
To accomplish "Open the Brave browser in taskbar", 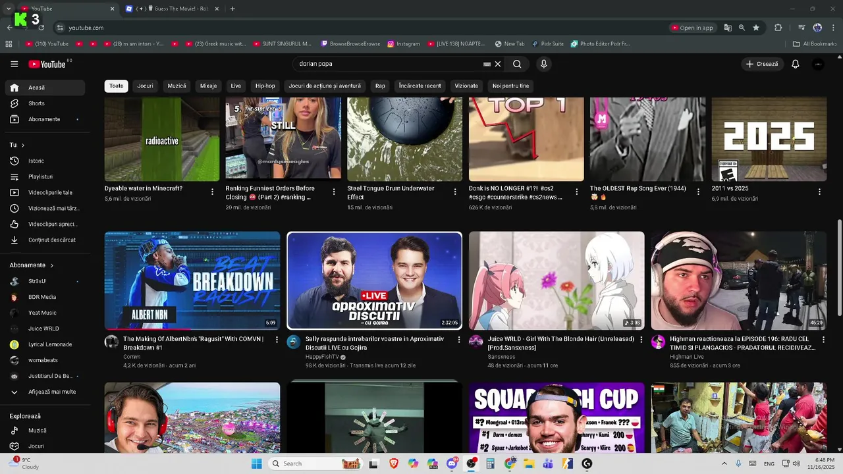I will [394, 463].
